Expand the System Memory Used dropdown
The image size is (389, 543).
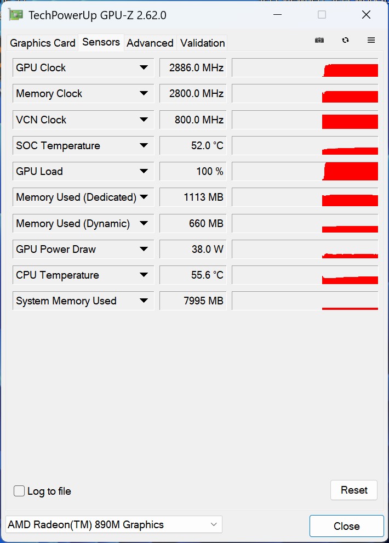[144, 301]
